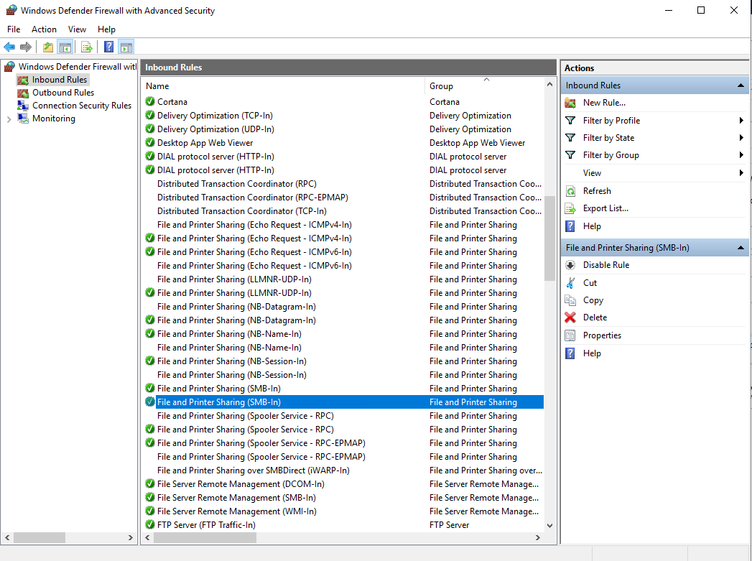Click the Disable Rule arrow icon
Screen dimensions: 752x561
pyautogui.click(x=570, y=264)
